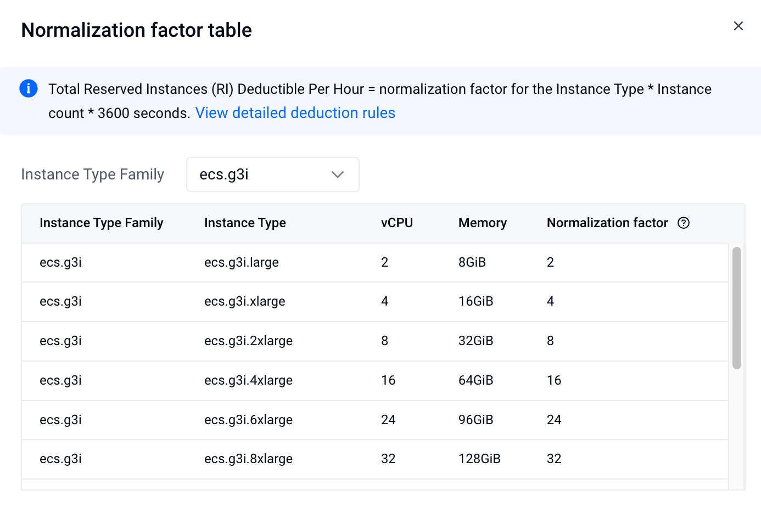Image resolution: width=761 pixels, height=507 pixels.
Task: Open View detailed deduction rules link
Action: tap(295, 112)
